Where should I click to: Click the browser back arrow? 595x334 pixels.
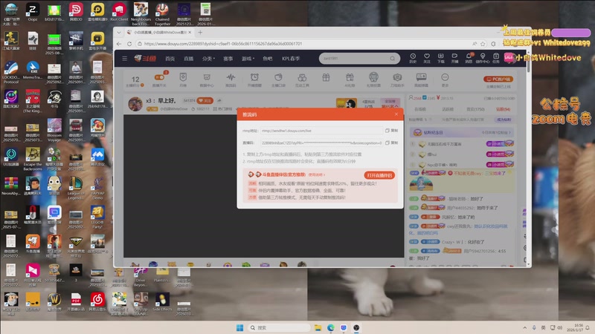pos(119,44)
